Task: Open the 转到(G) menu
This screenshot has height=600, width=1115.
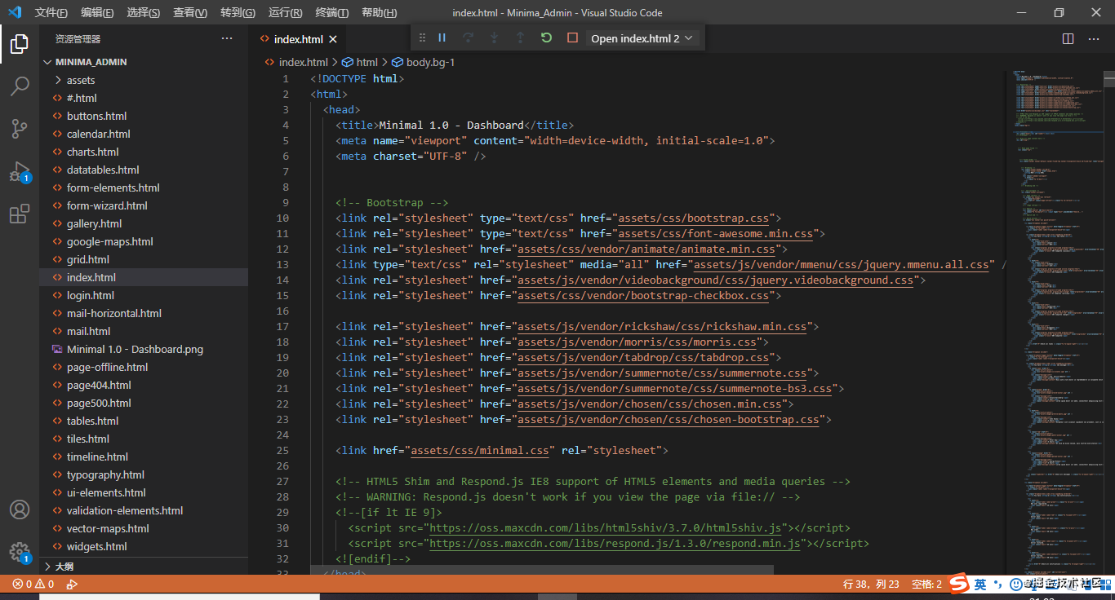Action: 238,12
